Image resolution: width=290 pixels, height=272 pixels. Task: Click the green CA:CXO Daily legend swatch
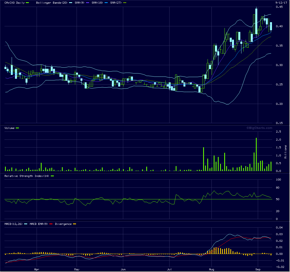[x=27, y=3]
